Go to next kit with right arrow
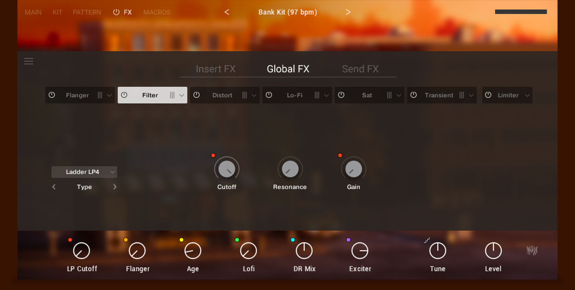575x290 pixels. 348,12
